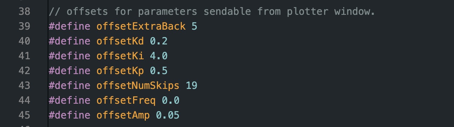This screenshot has height=127, width=454.
Task: Select line number 45 in the gutter
Action: 24,116
